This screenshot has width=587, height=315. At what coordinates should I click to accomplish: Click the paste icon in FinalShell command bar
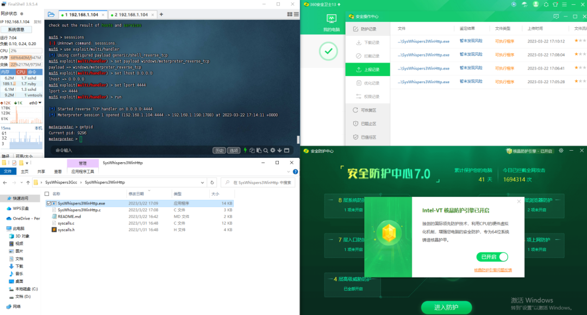click(259, 150)
